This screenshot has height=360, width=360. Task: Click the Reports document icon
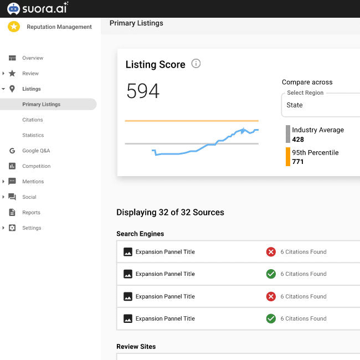(x=12, y=213)
